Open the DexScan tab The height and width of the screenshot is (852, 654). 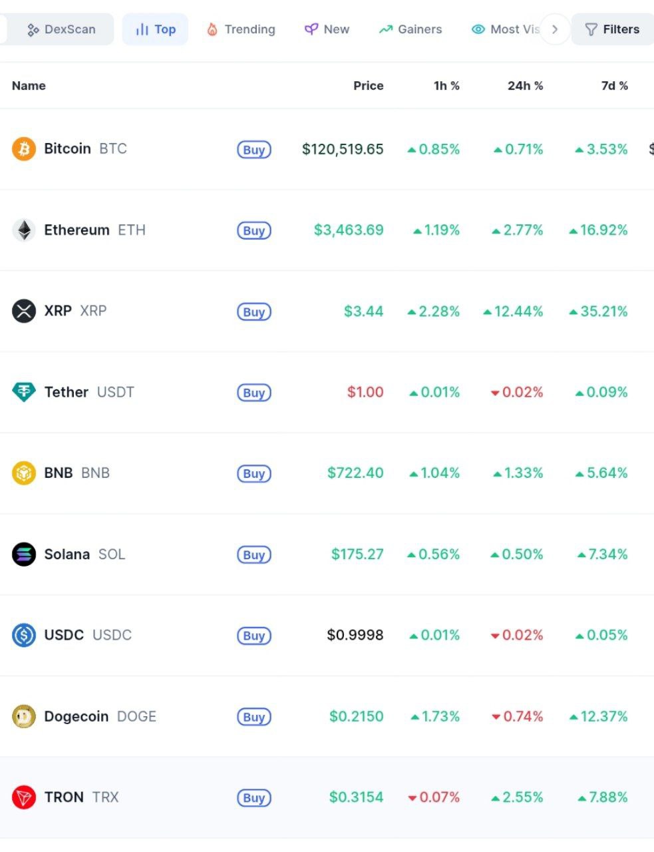coord(61,29)
